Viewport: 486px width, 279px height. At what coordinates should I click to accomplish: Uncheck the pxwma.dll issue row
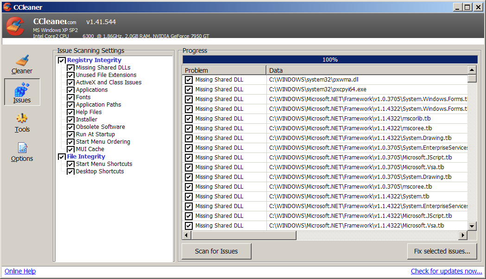click(x=189, y=80)
